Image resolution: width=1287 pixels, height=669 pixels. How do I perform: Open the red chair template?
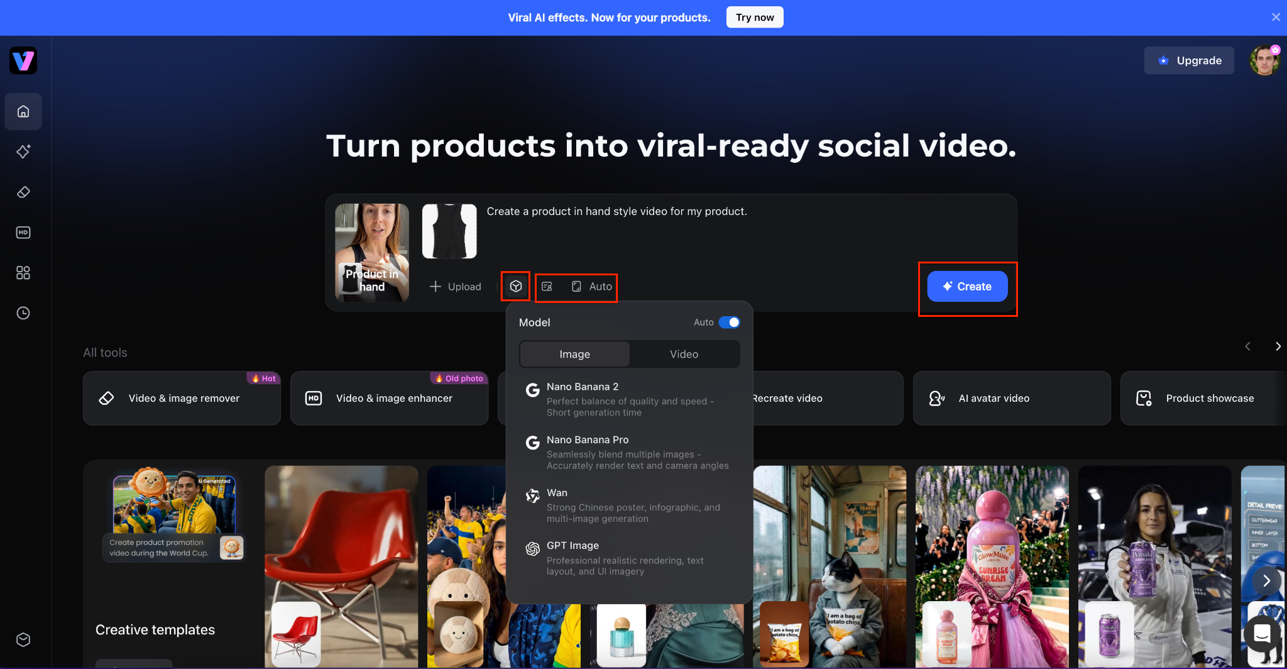coord(341,567)
